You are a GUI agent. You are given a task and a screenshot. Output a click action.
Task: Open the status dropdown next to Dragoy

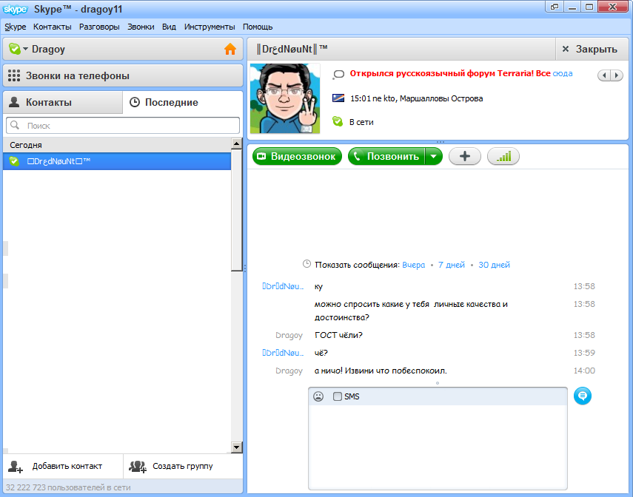pyautogui.click(x=25, y=49)
